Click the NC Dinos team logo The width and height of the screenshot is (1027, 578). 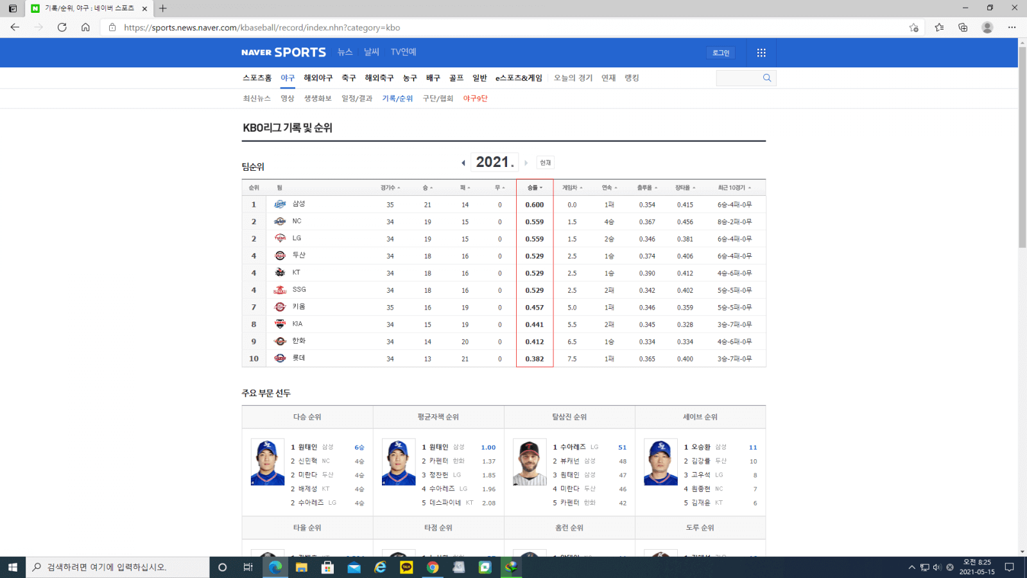(280, 222)
